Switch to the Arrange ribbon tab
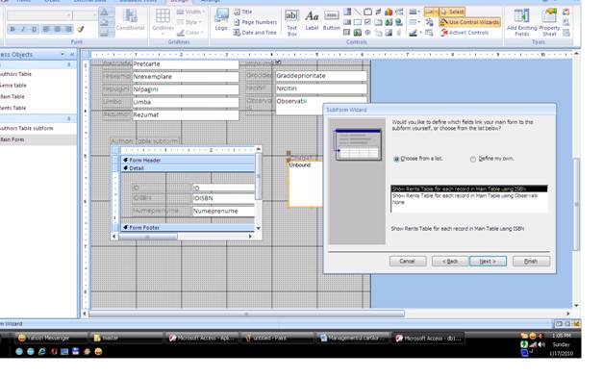The width and height of the screenshot is (603, 377). point(211,1)
